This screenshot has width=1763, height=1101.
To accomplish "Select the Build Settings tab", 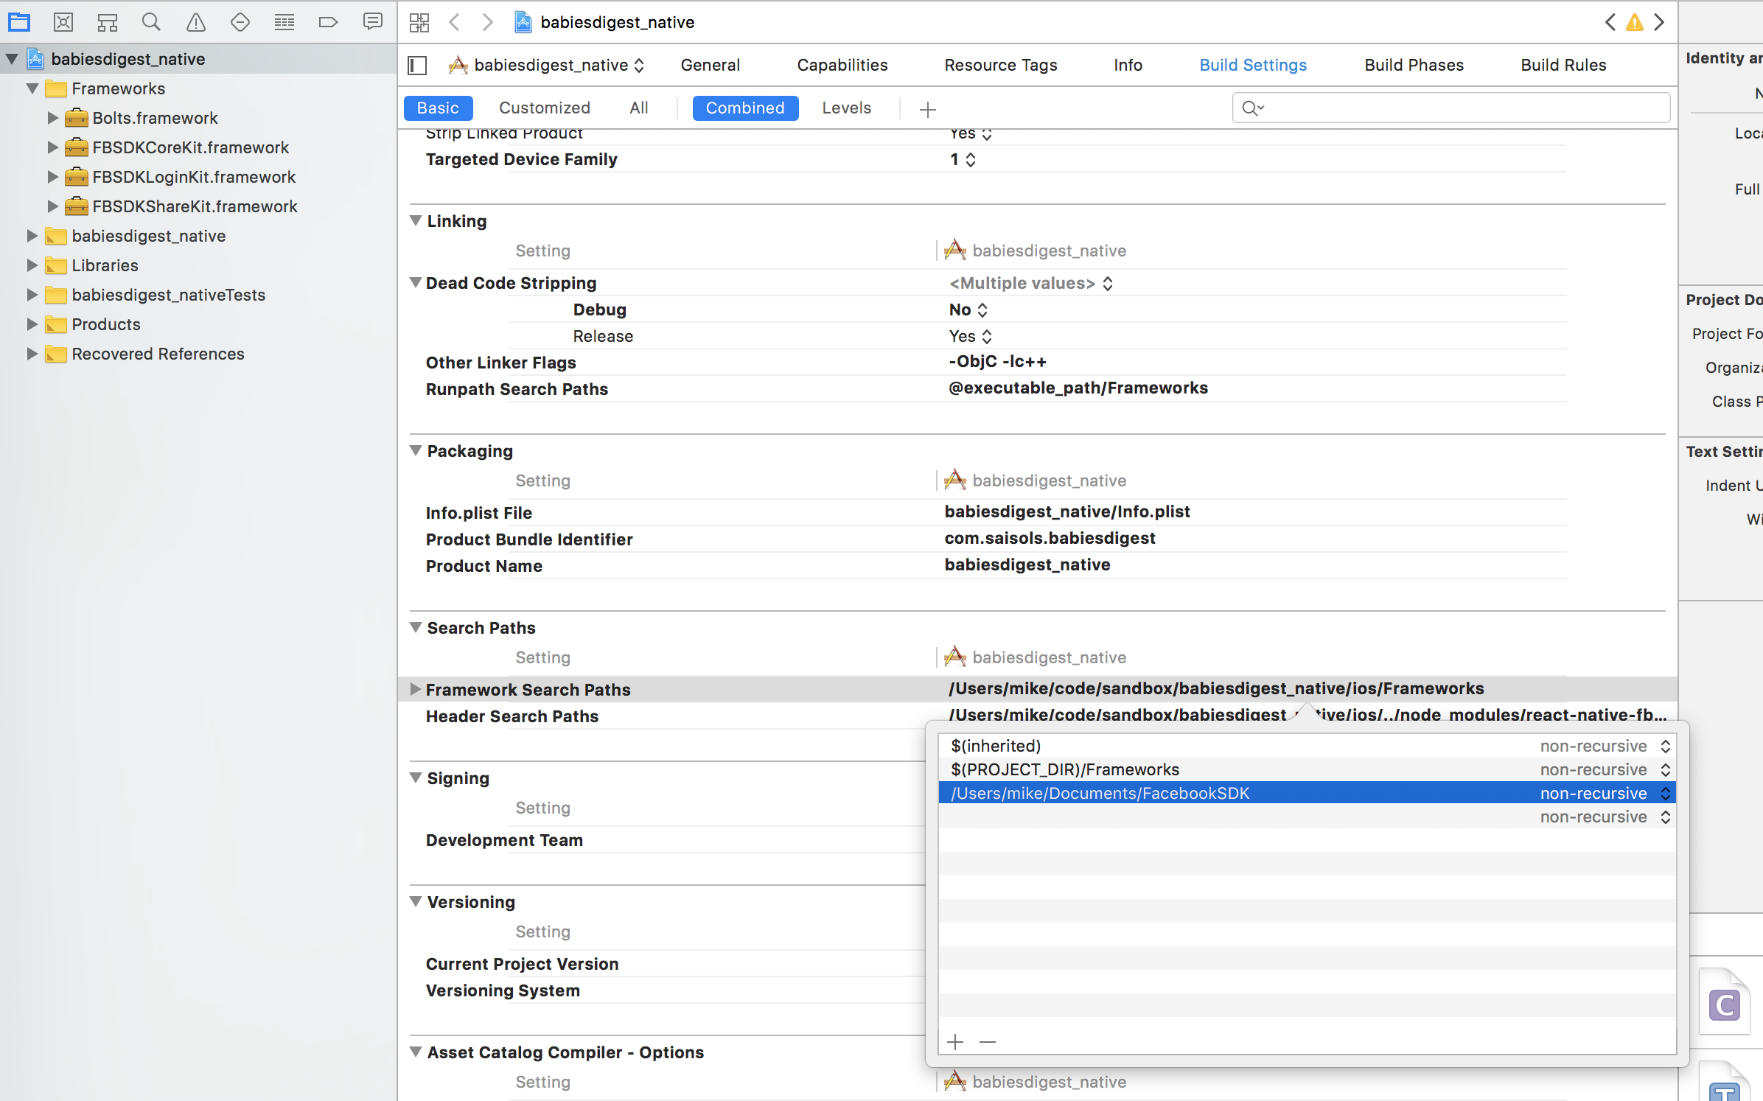I will point(1253,65).
